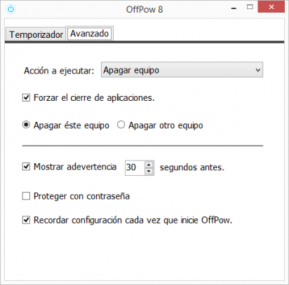The image size is (289, 285).
Task: Select Apagar éste equipo radio button
Action: pos(26,125)
